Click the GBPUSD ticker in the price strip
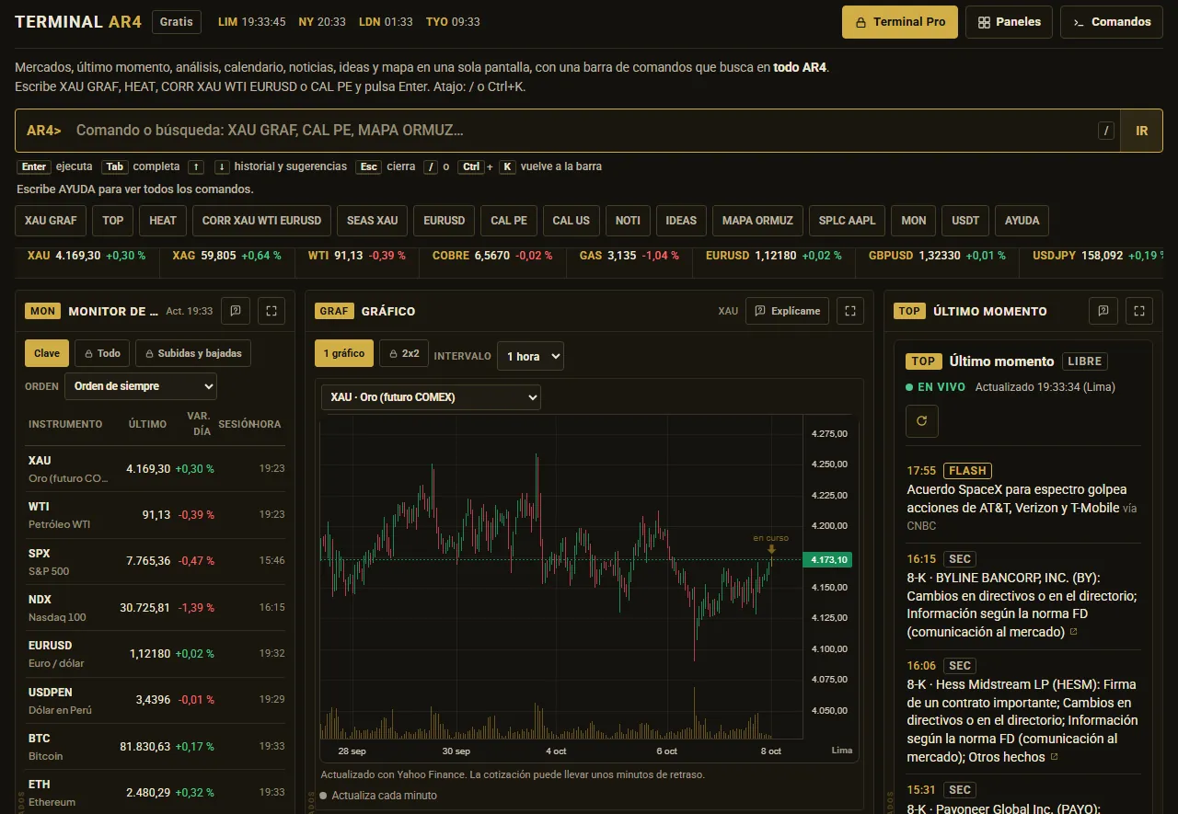This screenshot has height=814, width=1178. [x=937, y=256]
